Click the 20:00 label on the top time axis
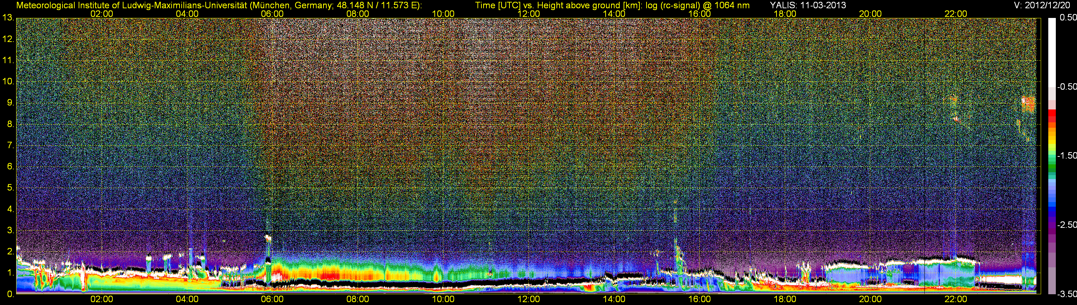This screenshot has height=305, width=1077. (x=871, y=14)
